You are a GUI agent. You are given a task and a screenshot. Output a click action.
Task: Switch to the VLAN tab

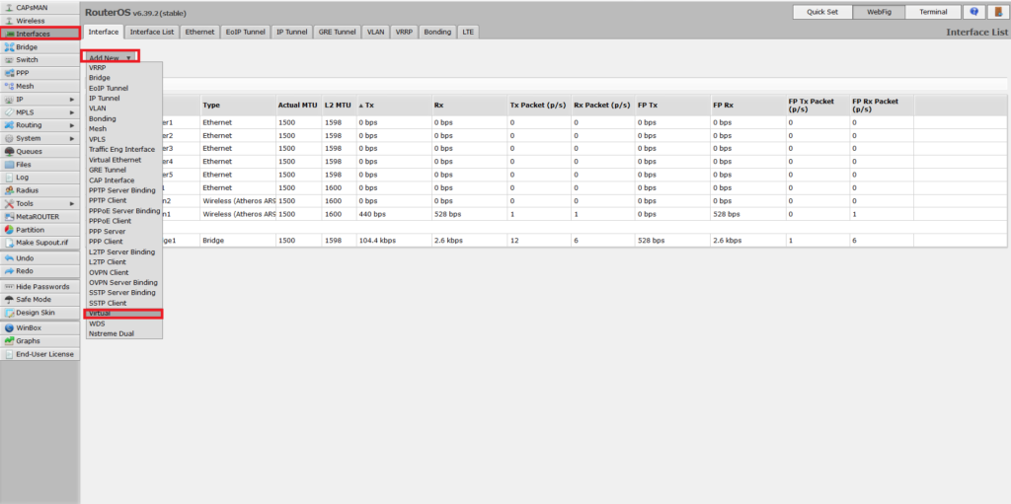376,32
